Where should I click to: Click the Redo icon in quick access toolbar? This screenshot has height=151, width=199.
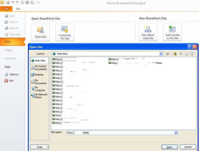pos(17,2)
